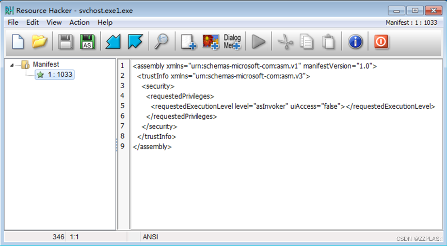Viewport: 447px width, 246px height.
Task: Click the Add binary resource icon
Action: [x=188, y=42]
